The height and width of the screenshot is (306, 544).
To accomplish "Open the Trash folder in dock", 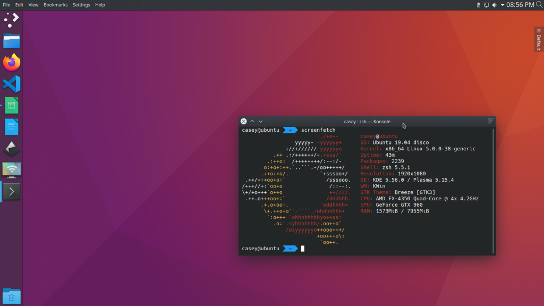I will (11, 295).
